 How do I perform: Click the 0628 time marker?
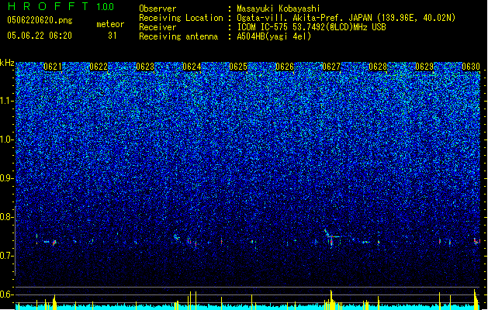pyautogui.click(x=378, y=67)
